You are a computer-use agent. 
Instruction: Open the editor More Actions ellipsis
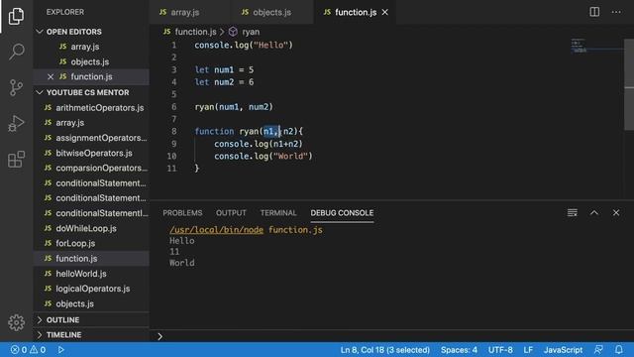pos(616,12)
